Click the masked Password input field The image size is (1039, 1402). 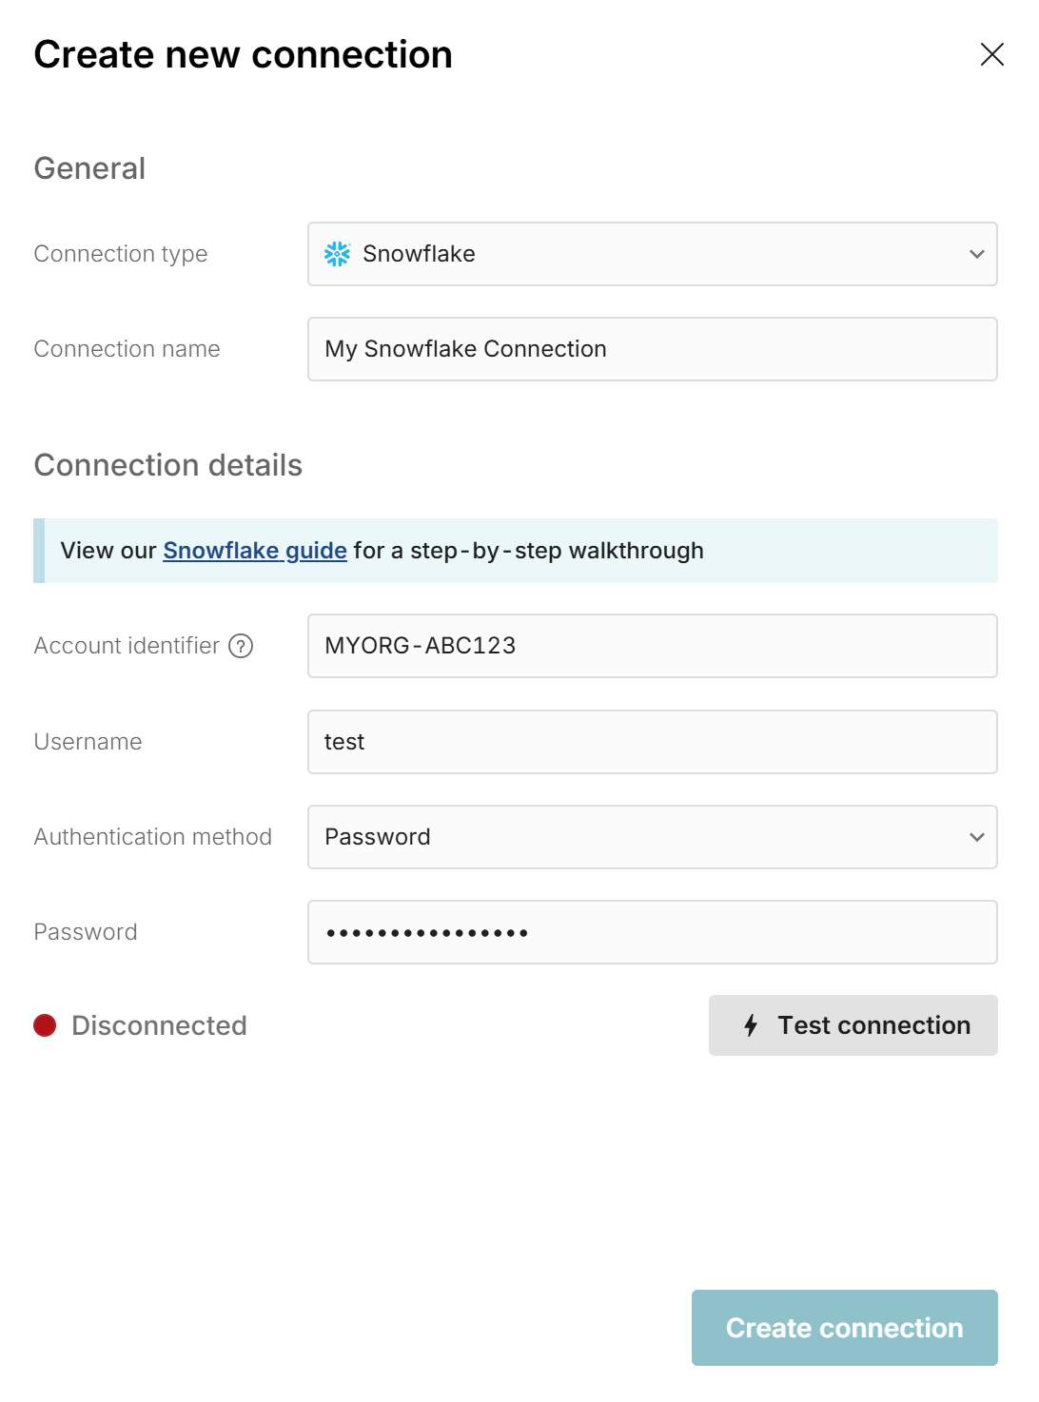point(652,932)
